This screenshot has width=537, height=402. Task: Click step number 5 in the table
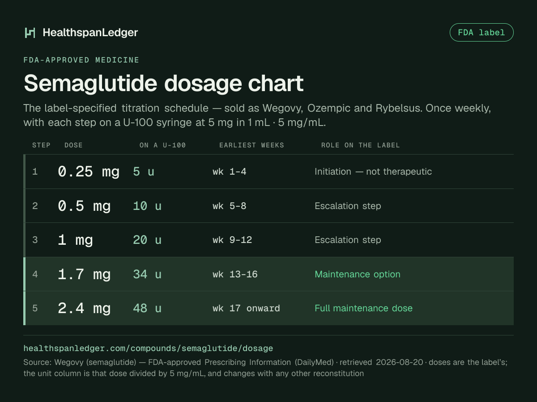(35, 308)
